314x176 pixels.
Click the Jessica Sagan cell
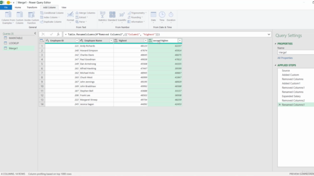click(x=96, y=104)
